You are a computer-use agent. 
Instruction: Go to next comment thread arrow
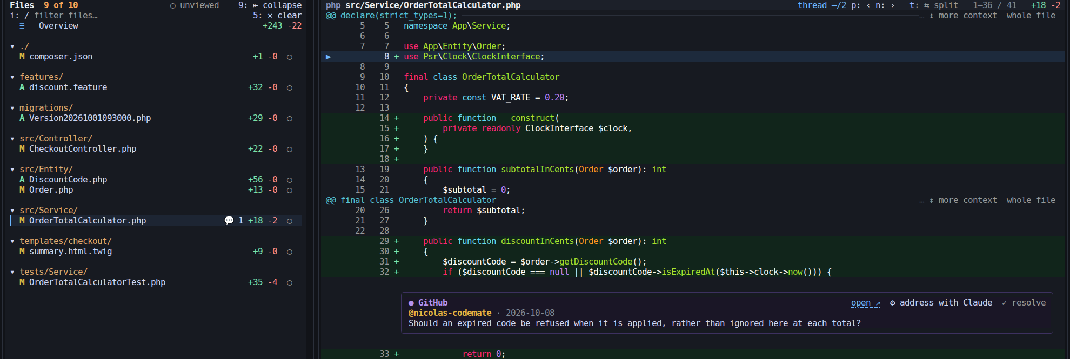click(893, 5)
